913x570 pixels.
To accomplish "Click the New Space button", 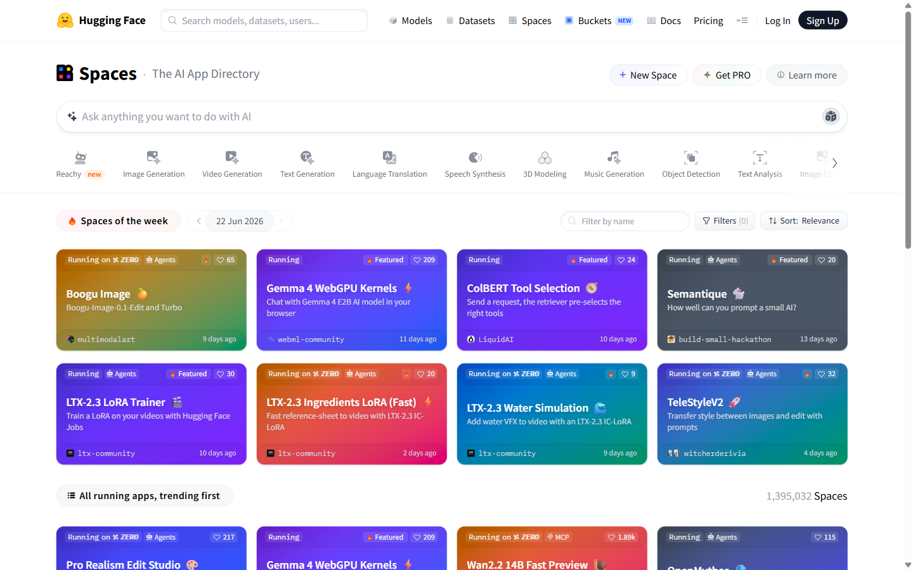I will [x=648, y=75].
